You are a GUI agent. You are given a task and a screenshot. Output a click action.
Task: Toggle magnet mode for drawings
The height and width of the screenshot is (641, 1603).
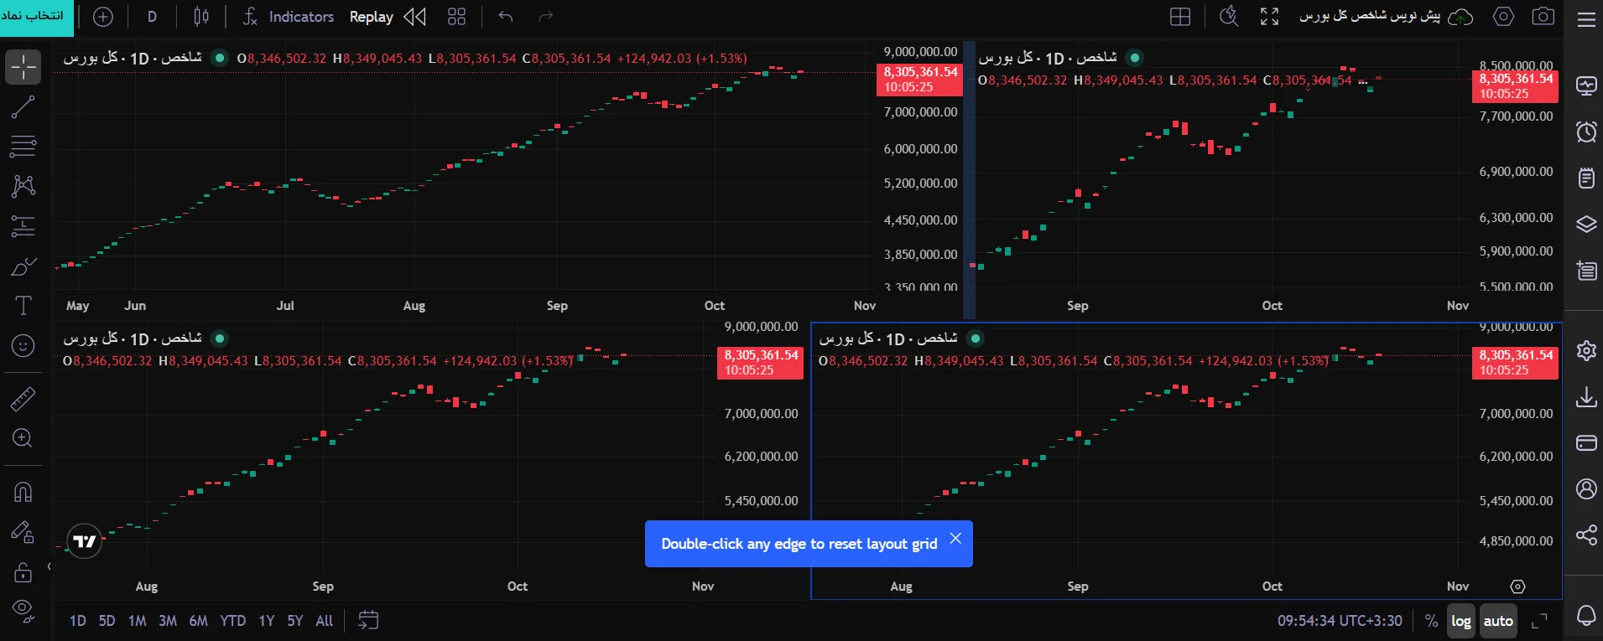pos(23,492)
